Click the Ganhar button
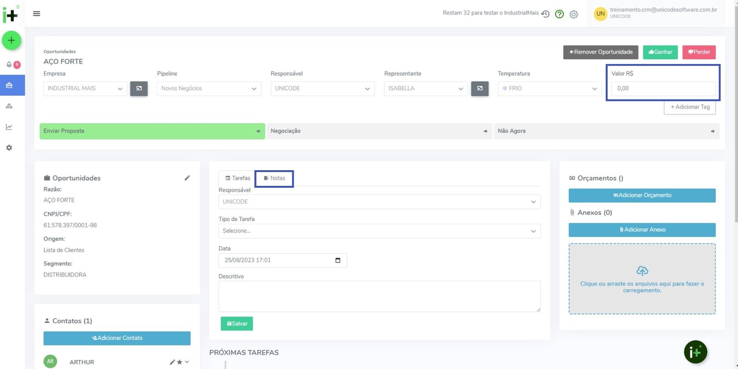This screenshot has width=738, height=369. click(x=660, y=52)
